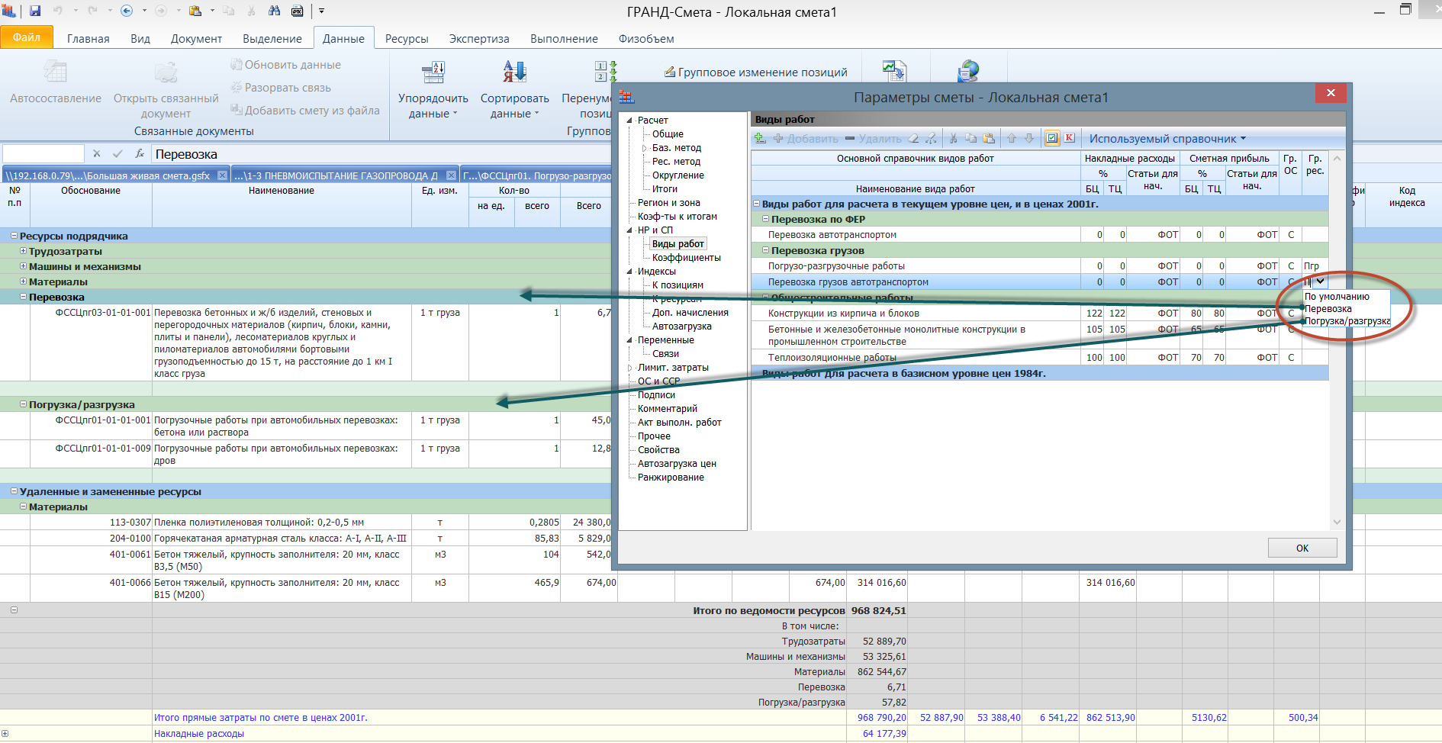The image size is (1442, 743).
Task: Click the Forward navigation arrow icon
Action: (160, 11)
